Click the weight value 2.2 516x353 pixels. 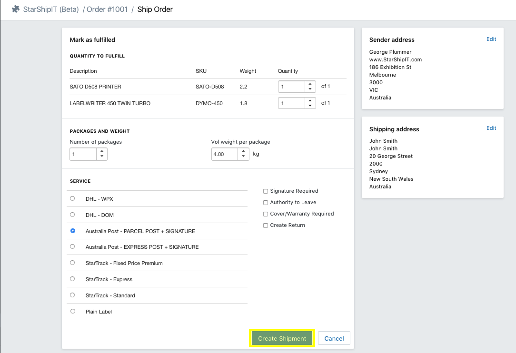point(243,87)
